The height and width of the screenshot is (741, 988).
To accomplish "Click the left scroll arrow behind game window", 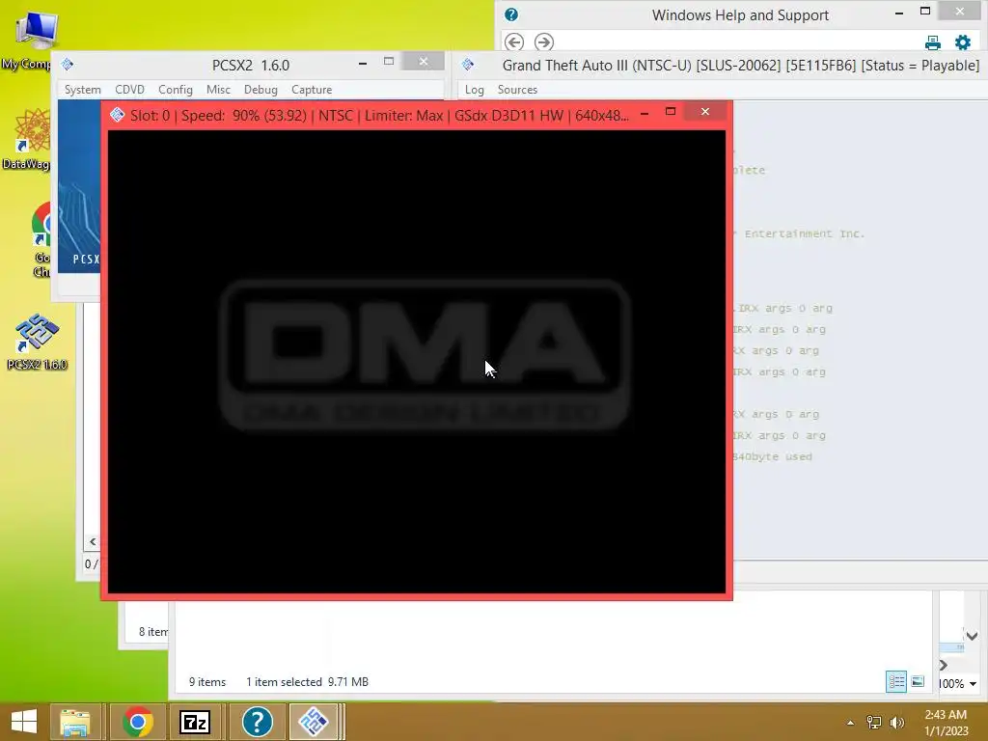I will pos(93,542).
